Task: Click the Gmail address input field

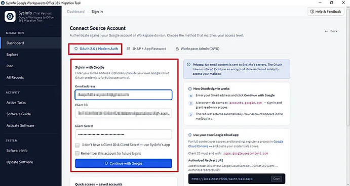Action: tap(124, 95)
